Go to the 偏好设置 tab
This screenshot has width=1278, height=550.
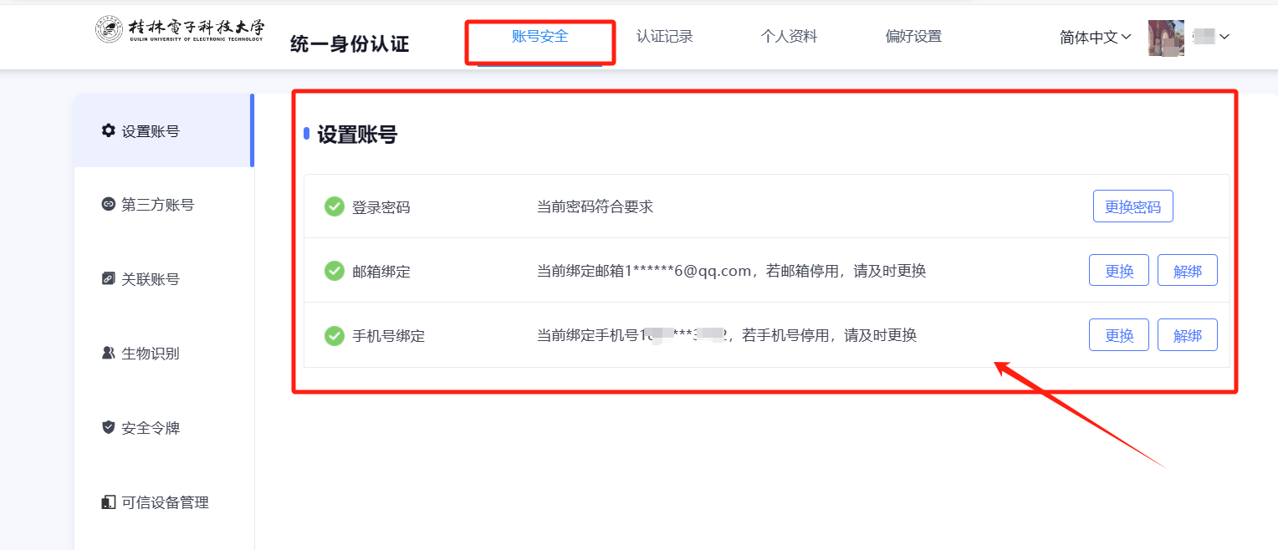pyautogui.click(x=912, y=37)
